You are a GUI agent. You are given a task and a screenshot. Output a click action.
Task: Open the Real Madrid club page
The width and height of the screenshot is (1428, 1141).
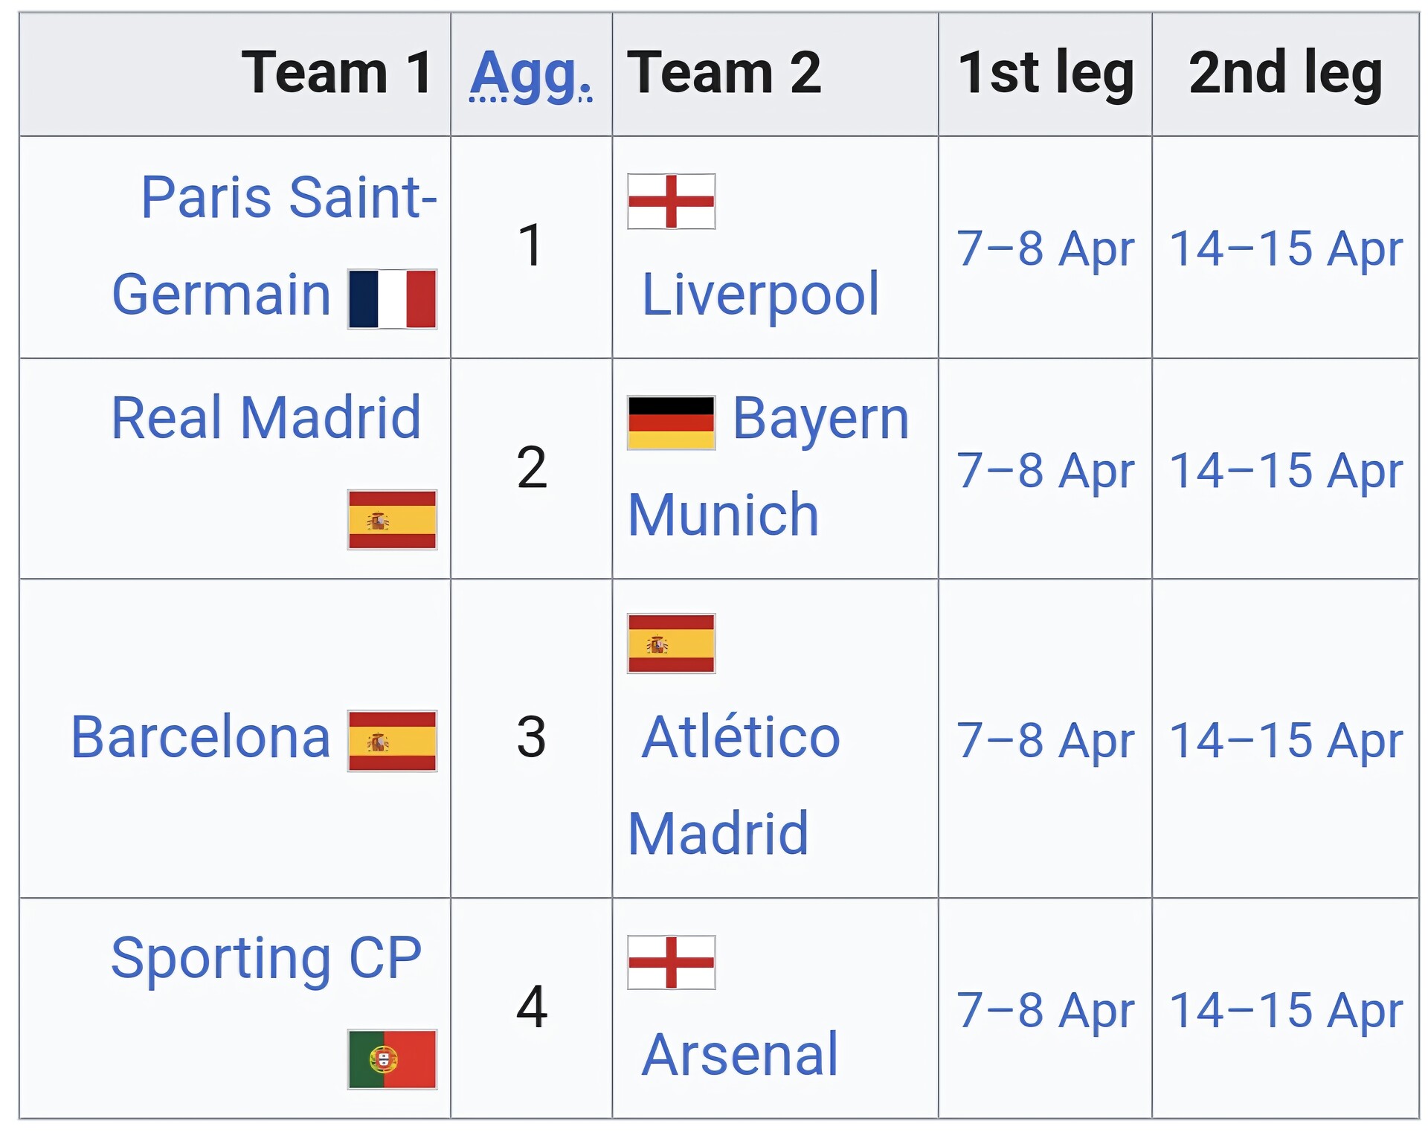[x=266, y=418]
